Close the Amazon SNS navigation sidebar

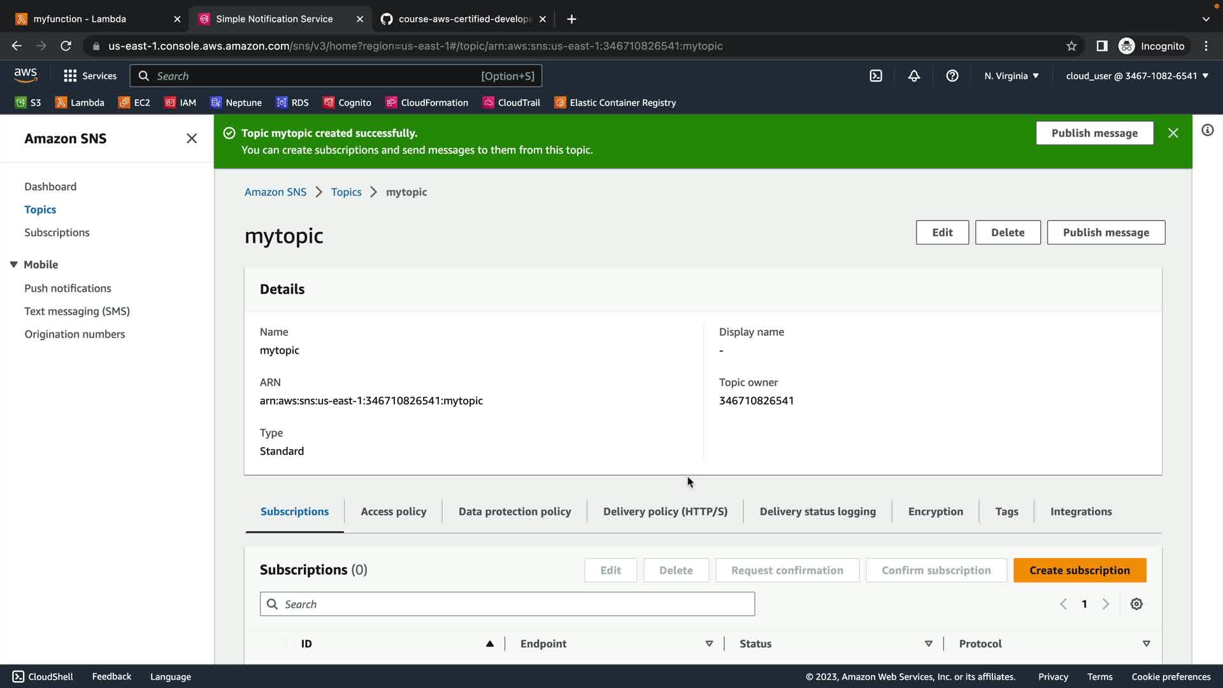tap(191, 138)
